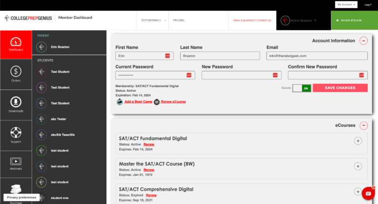Click Have a question? Contact Us
Image resolution: width=378 pixels, height=204 pixels.
pos(252,20)
